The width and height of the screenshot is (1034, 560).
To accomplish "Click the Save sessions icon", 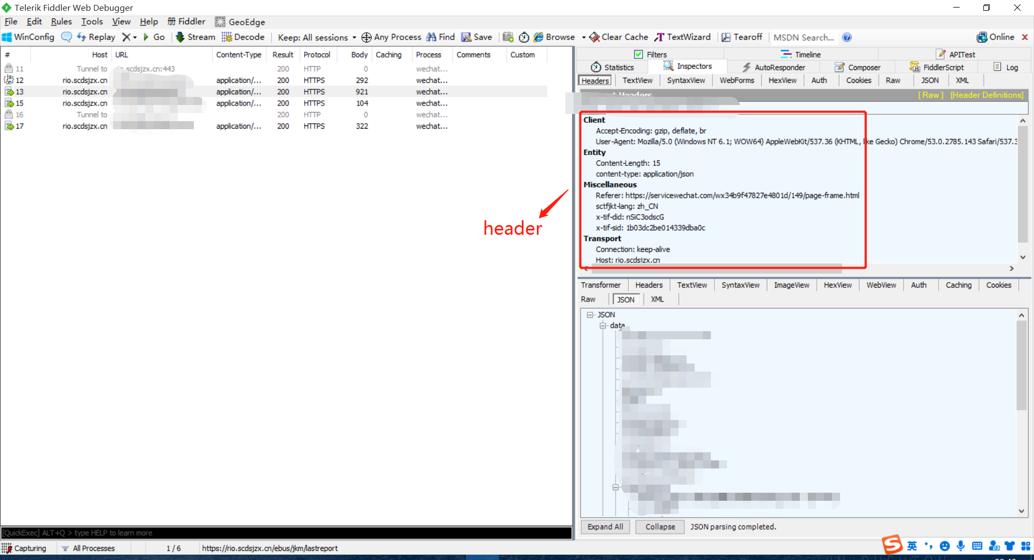I will point(466,37).
